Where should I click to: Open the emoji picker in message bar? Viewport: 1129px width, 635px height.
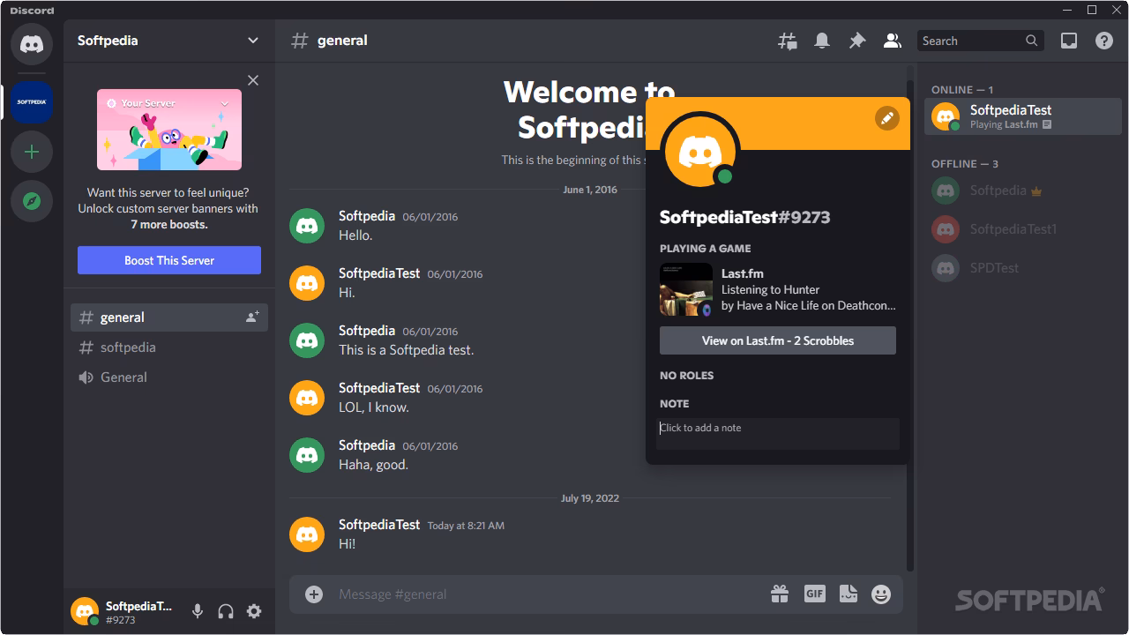click(x=879, y=594)
